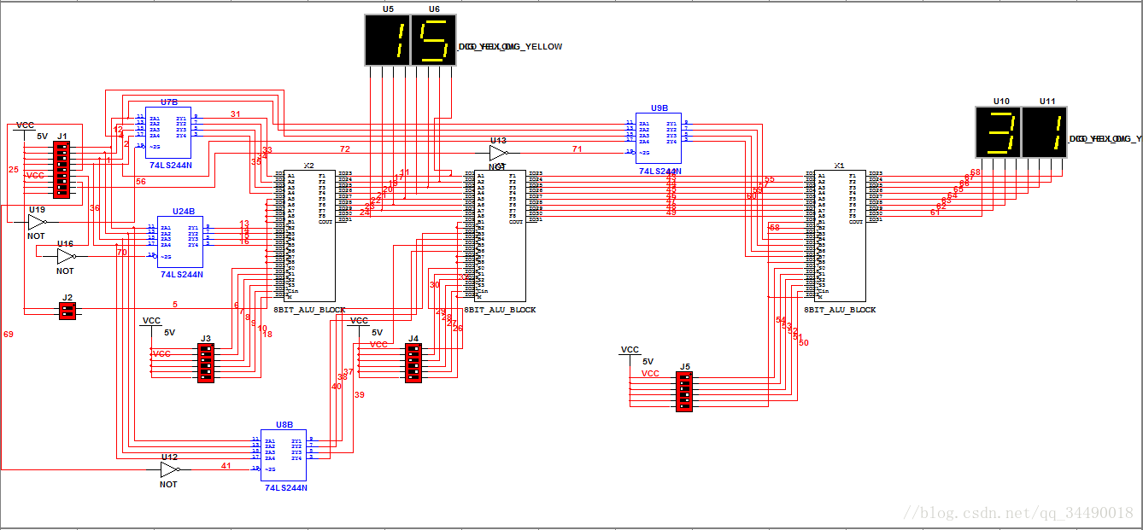Click the J3 reference label
This screenshot has height=530, width=1143.
pos(206,339)
